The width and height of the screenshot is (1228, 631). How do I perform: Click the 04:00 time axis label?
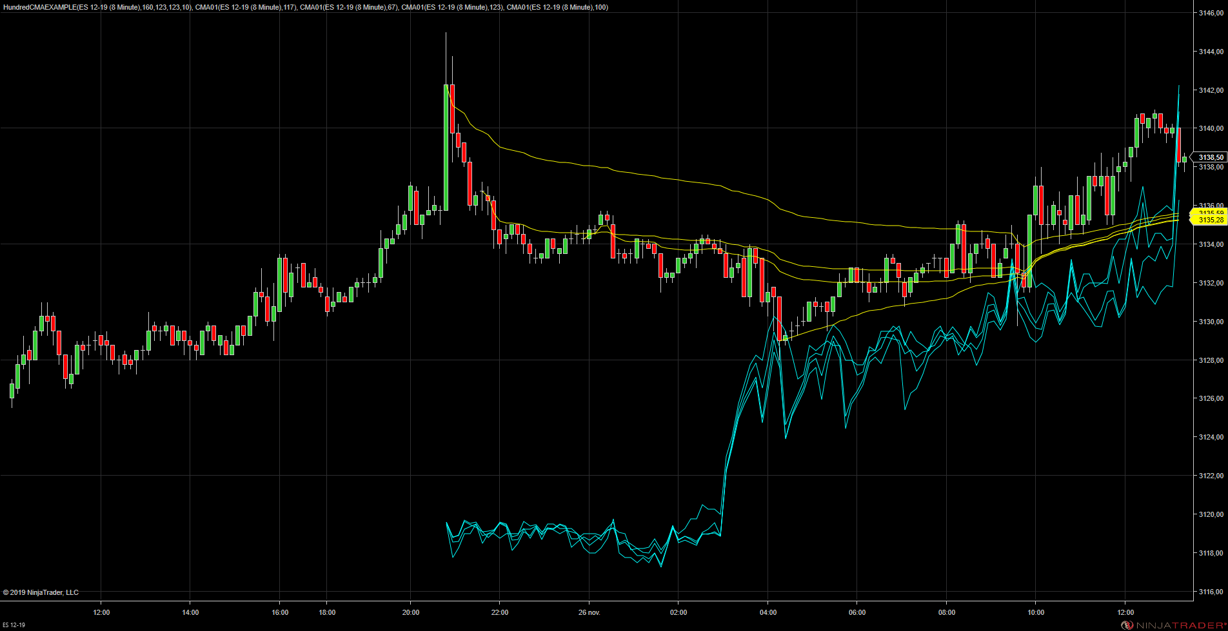[x=768, y=612]
